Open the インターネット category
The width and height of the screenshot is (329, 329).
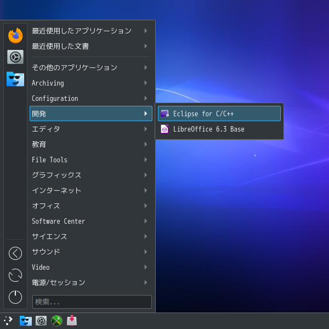91,190
